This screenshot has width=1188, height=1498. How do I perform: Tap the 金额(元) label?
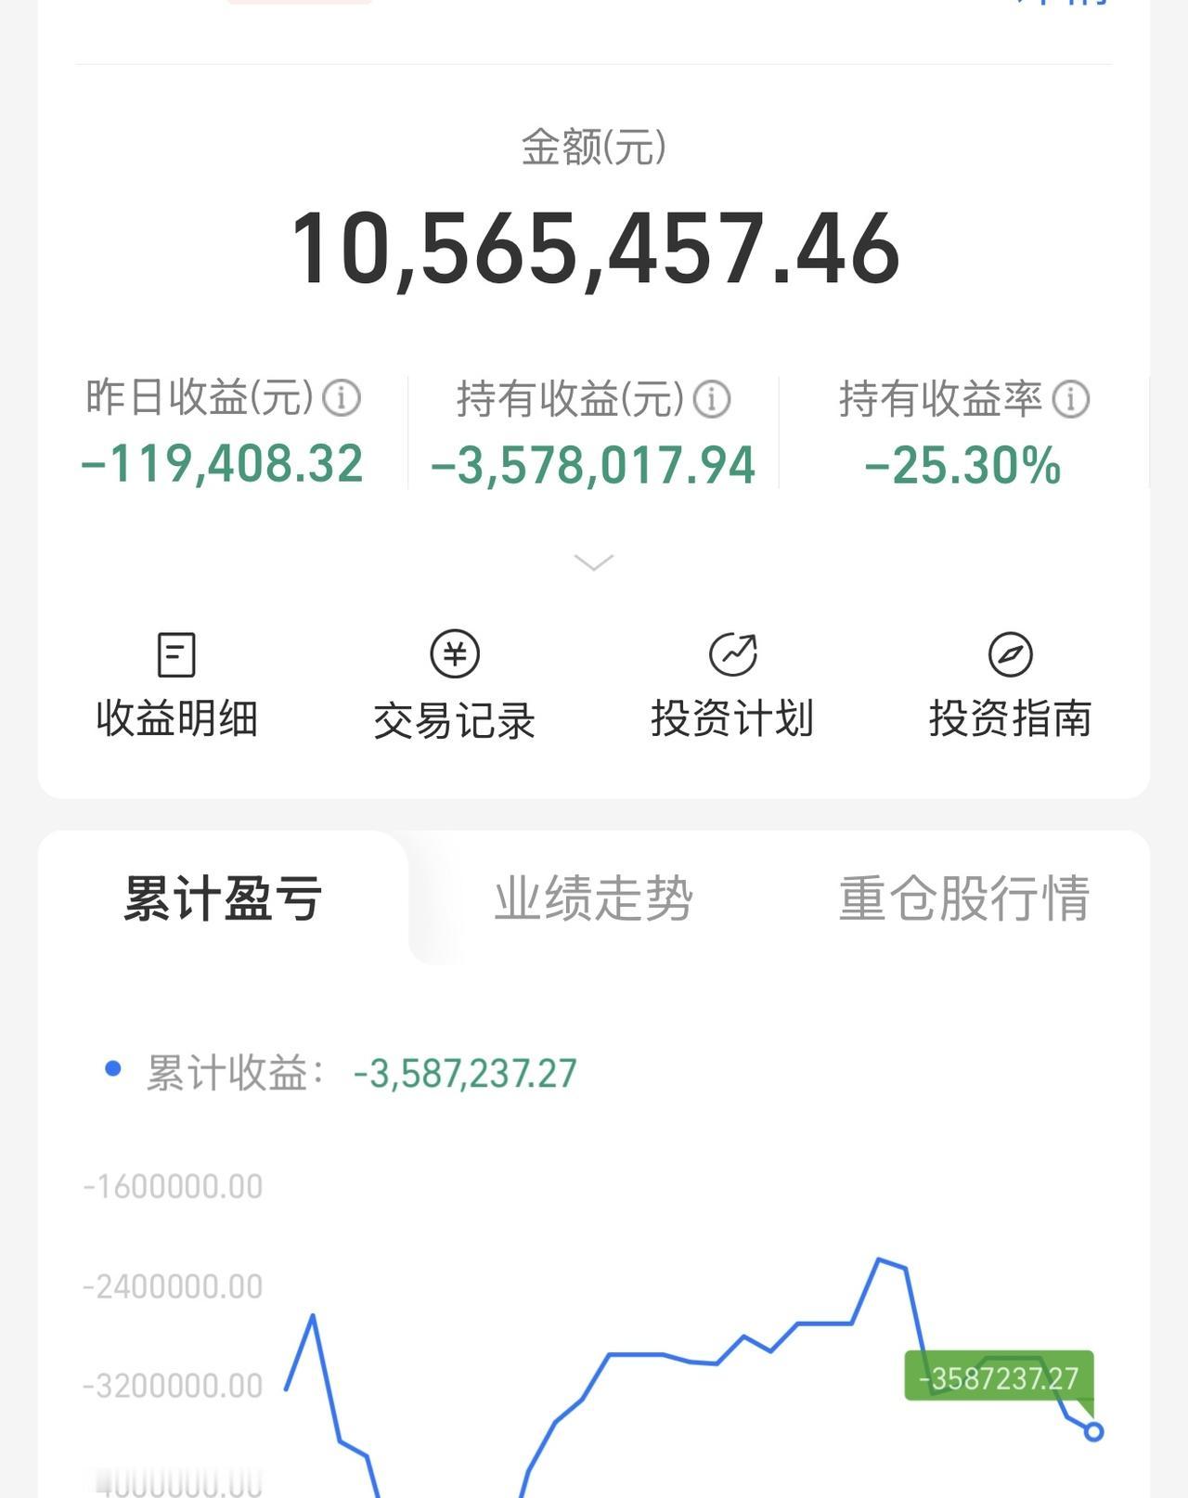coord(594,147)
